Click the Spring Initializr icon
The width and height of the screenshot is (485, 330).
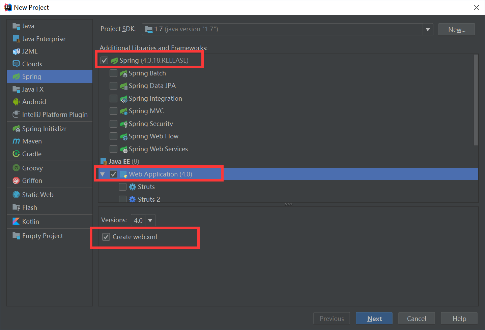16,129
